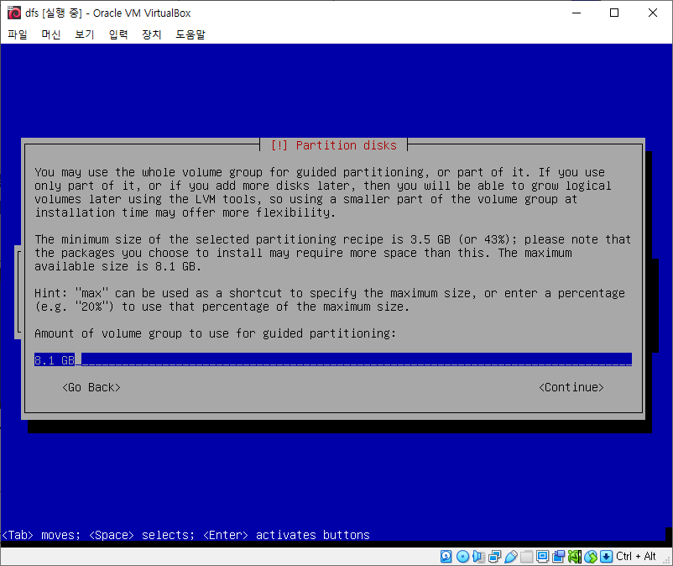Viewport: 673px width, 566px height.
Task: Click the display settings status icon
Action: click(543, 557)
